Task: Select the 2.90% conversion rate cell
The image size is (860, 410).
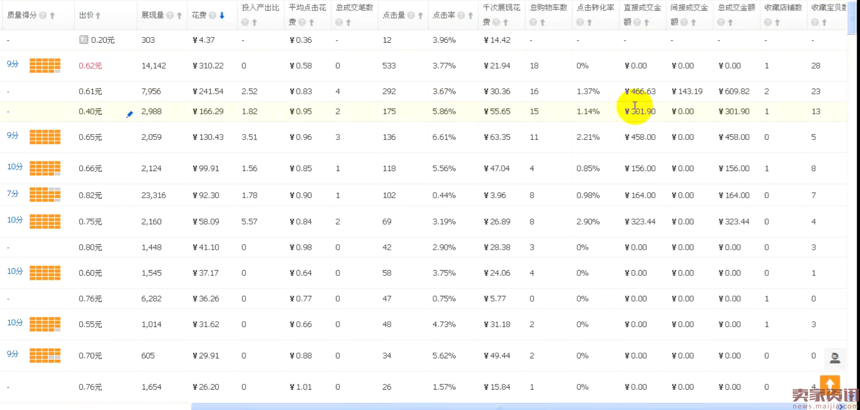Action: tap(588, 222)
